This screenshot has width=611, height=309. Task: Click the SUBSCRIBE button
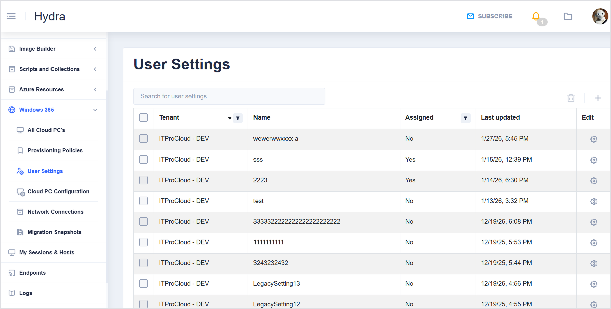point(490,16)
